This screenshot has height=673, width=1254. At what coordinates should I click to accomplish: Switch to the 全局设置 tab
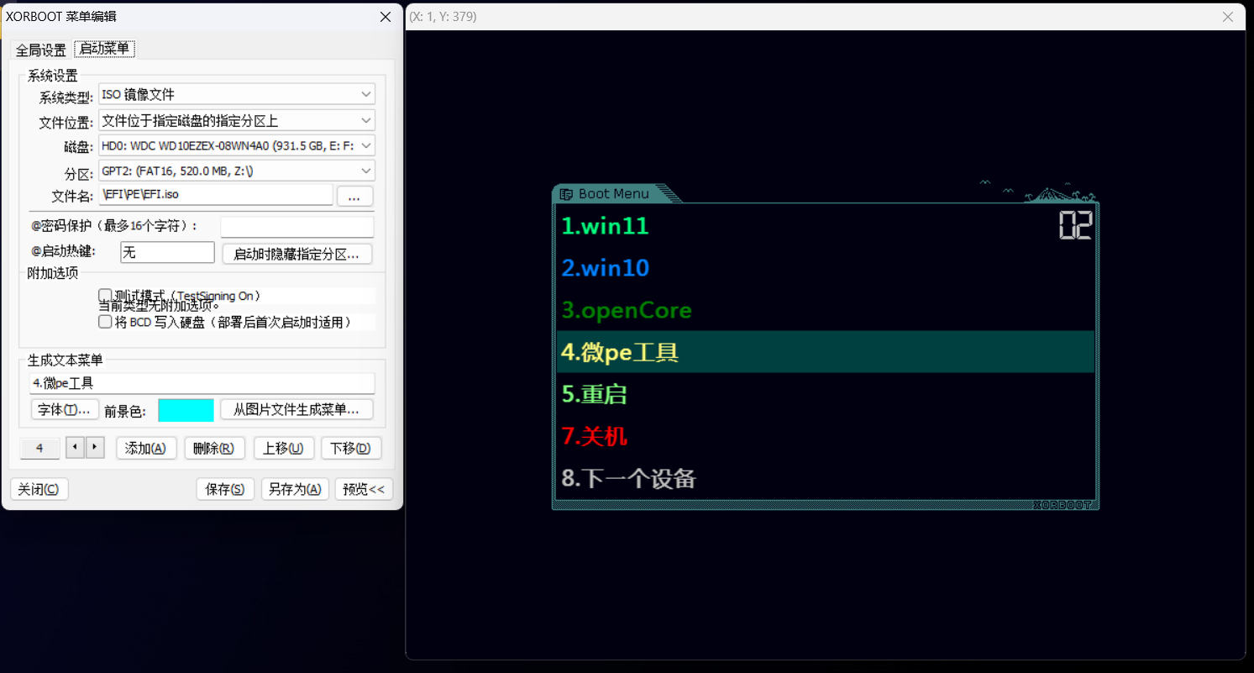[40, 50]
